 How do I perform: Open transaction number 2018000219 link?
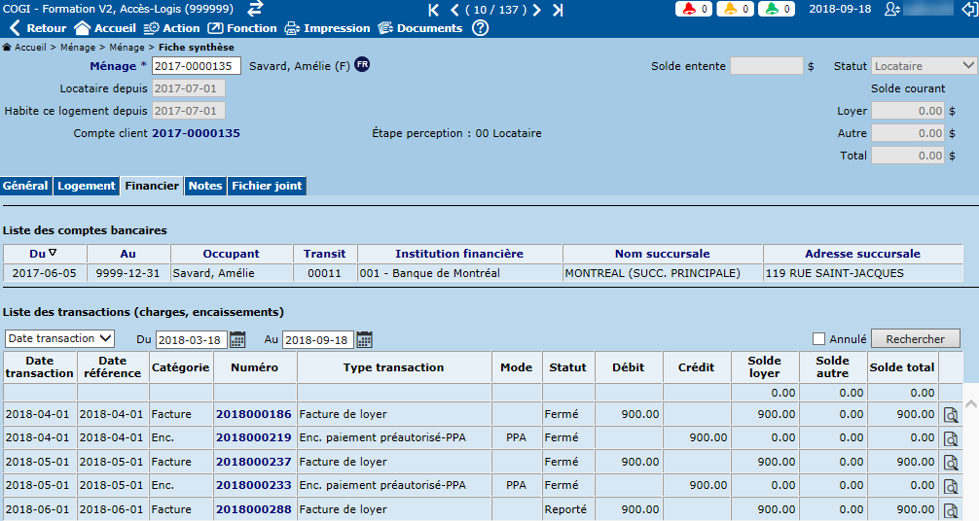pyautogui.click(x=253, y=438)
